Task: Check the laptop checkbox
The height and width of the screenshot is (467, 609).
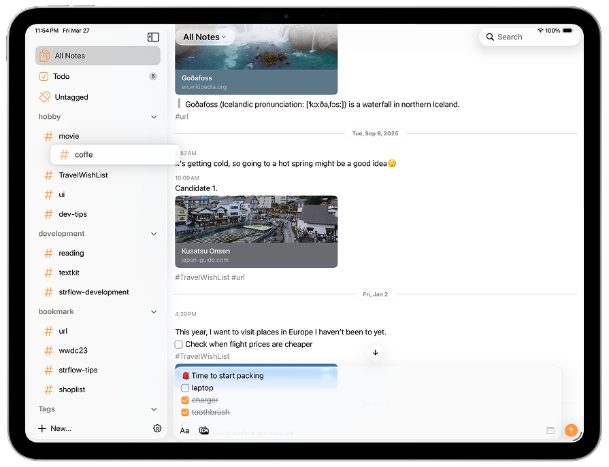Action: coord(185,388)
